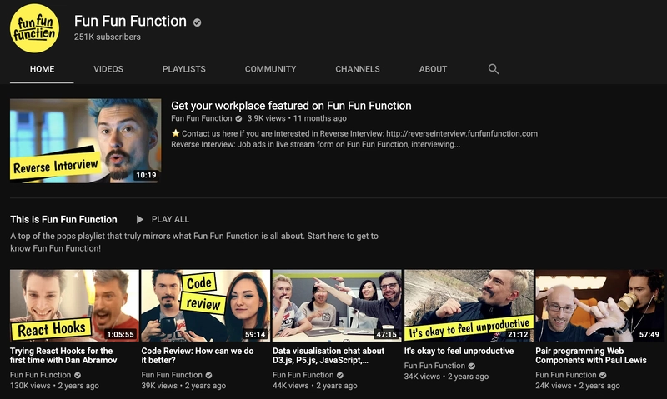Click the '39K views • 2 years ago' text
The height and width of the screenshot is (399, 667).
[183, 386]
